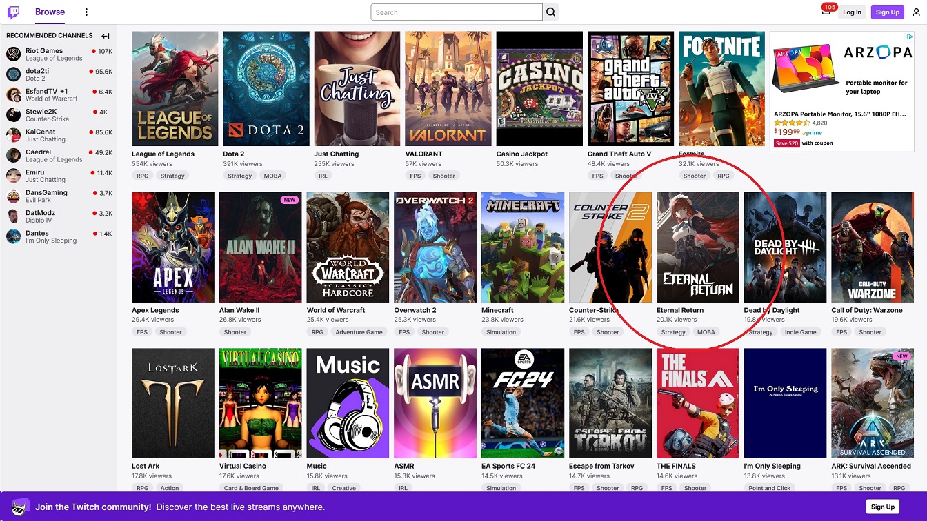927x521 pixels.
Task: Open the Casino Jackpot cover art
Action: 539,88
